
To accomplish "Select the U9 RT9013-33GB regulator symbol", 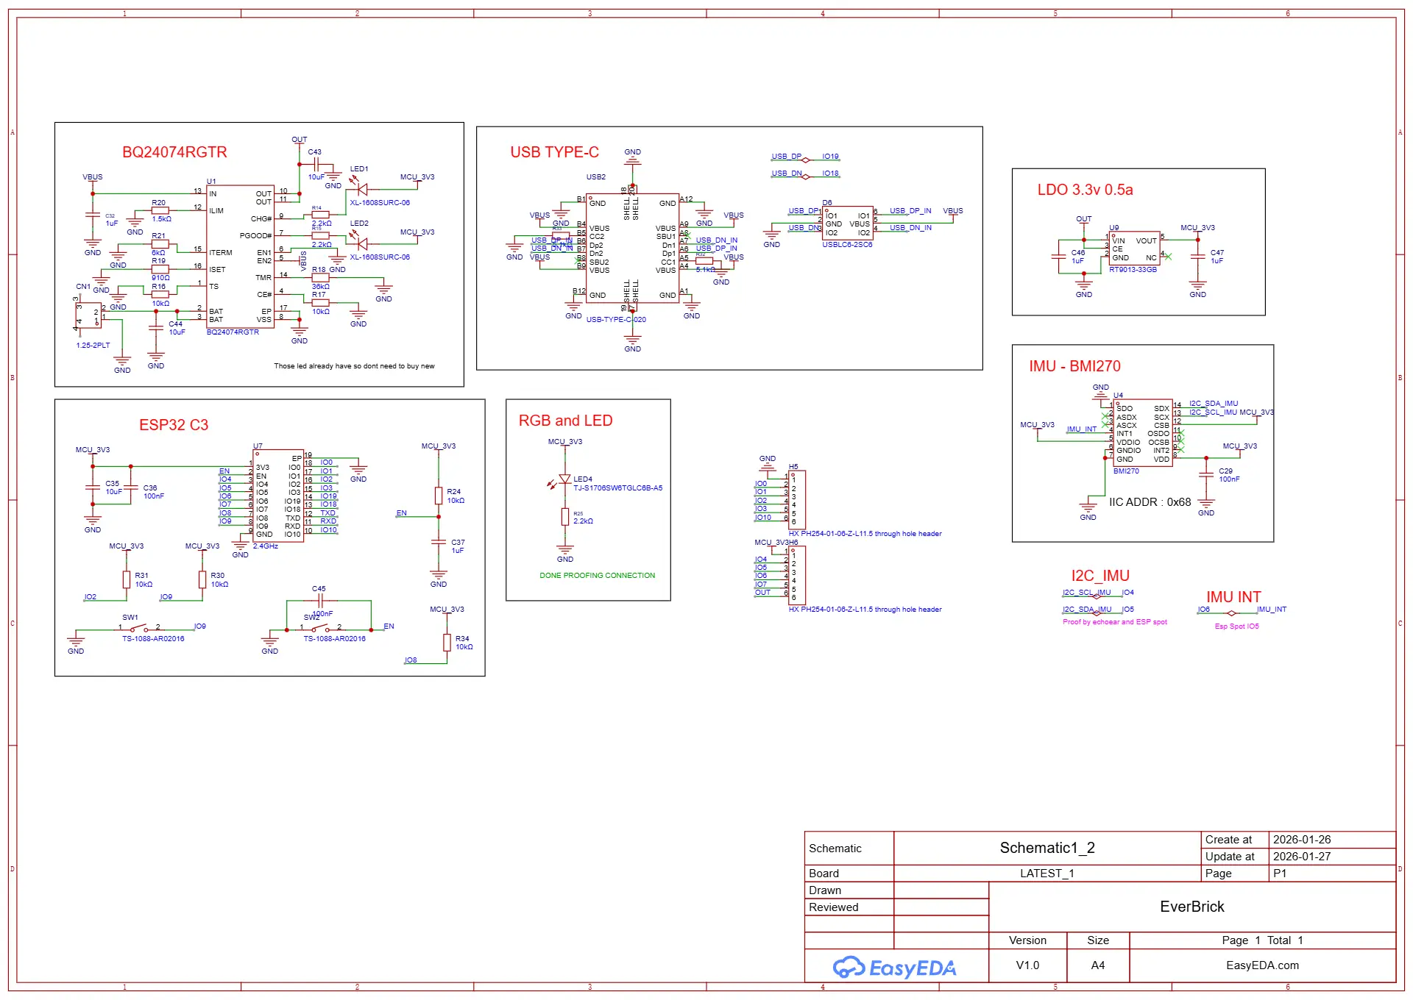I will 1134,249.
